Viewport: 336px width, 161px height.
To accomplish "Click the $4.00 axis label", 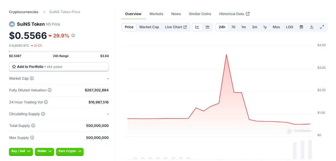I will coord(322,45).
